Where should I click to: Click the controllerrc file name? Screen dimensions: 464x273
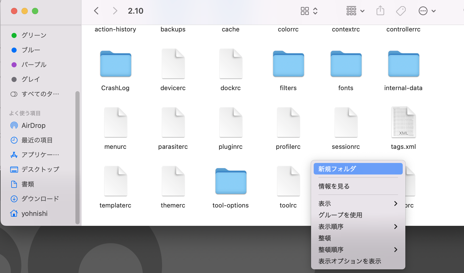[x=404, y=29]
